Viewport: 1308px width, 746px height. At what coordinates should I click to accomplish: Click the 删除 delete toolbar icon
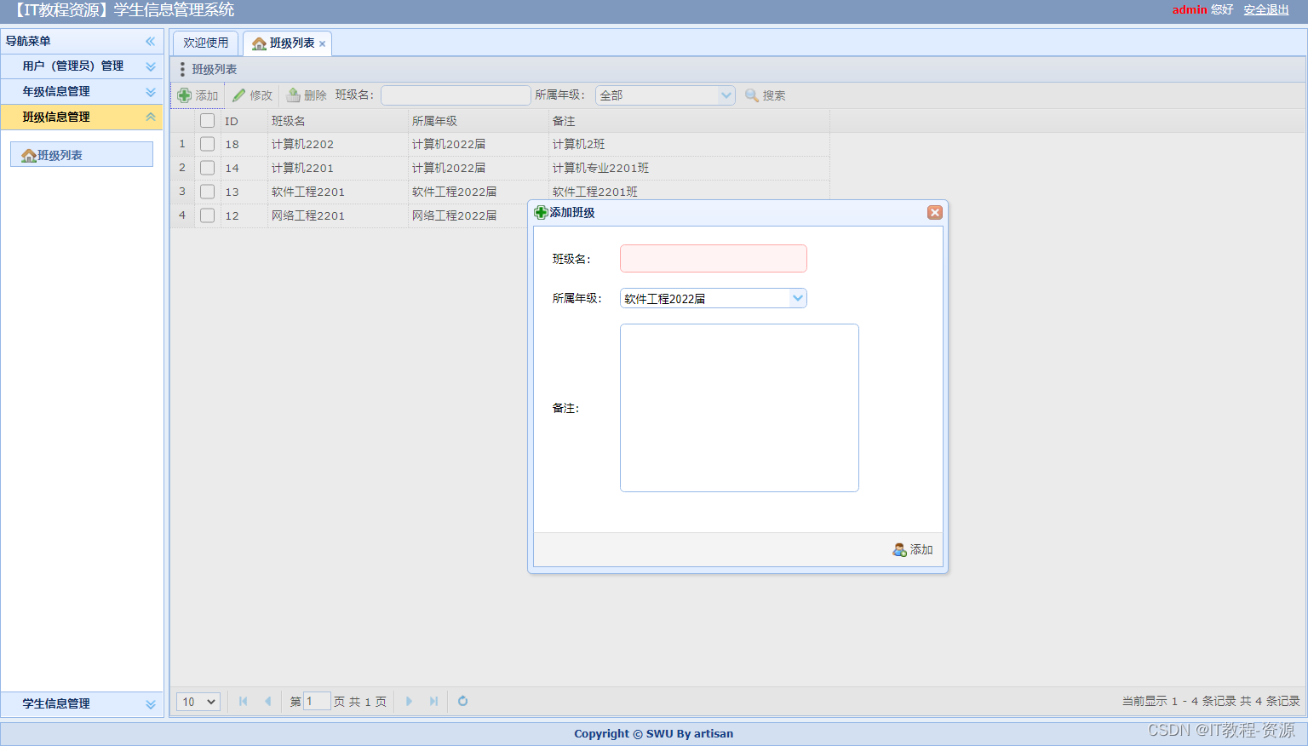293,95
